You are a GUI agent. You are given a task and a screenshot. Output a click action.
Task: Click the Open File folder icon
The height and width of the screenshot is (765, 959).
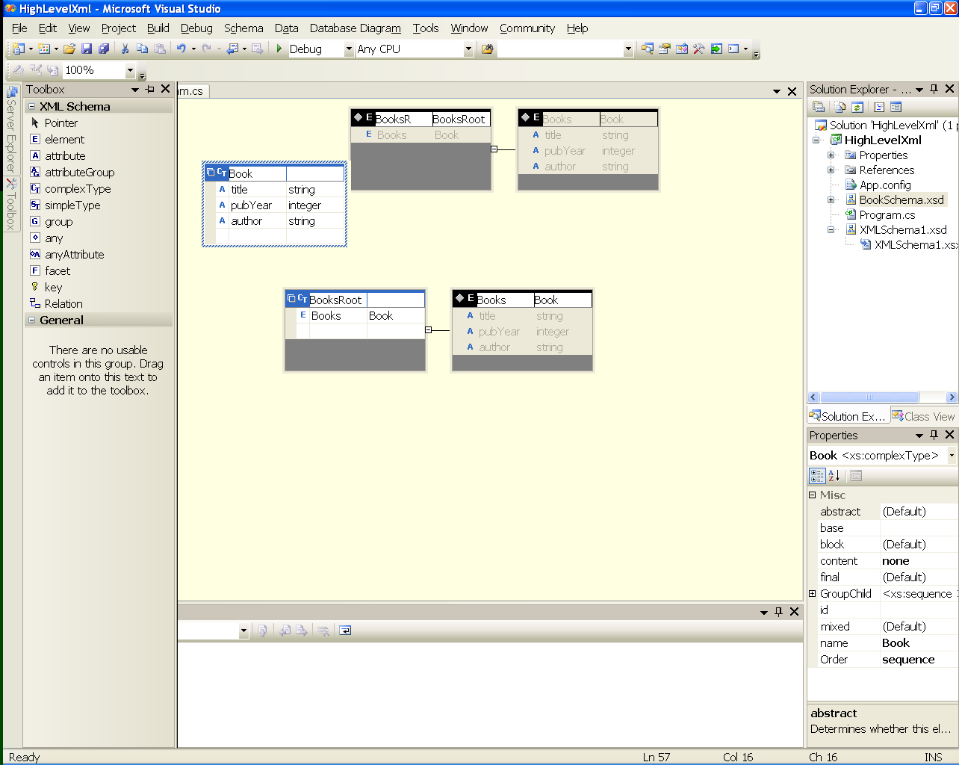[69, 49]
